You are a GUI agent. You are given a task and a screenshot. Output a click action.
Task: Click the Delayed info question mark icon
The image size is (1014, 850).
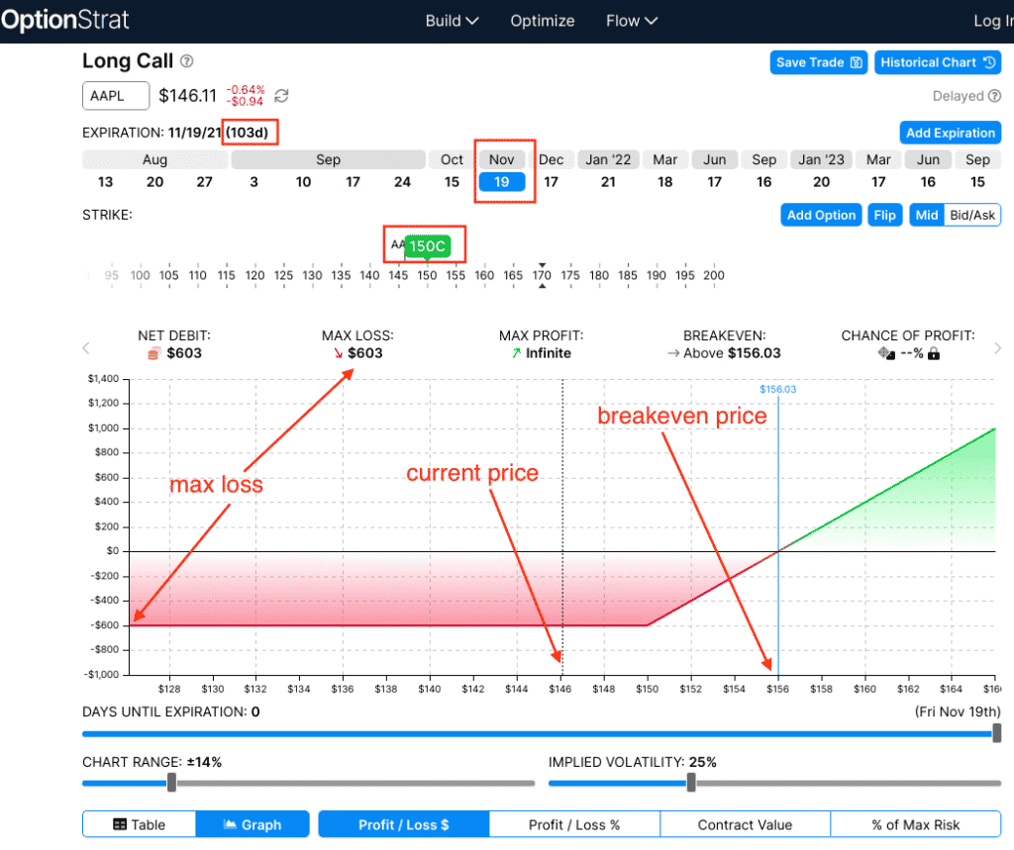[x=994, y=96]
